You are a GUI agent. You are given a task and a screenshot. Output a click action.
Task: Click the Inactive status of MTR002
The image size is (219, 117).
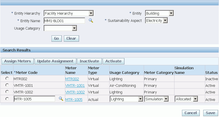(x=212, y=79)
